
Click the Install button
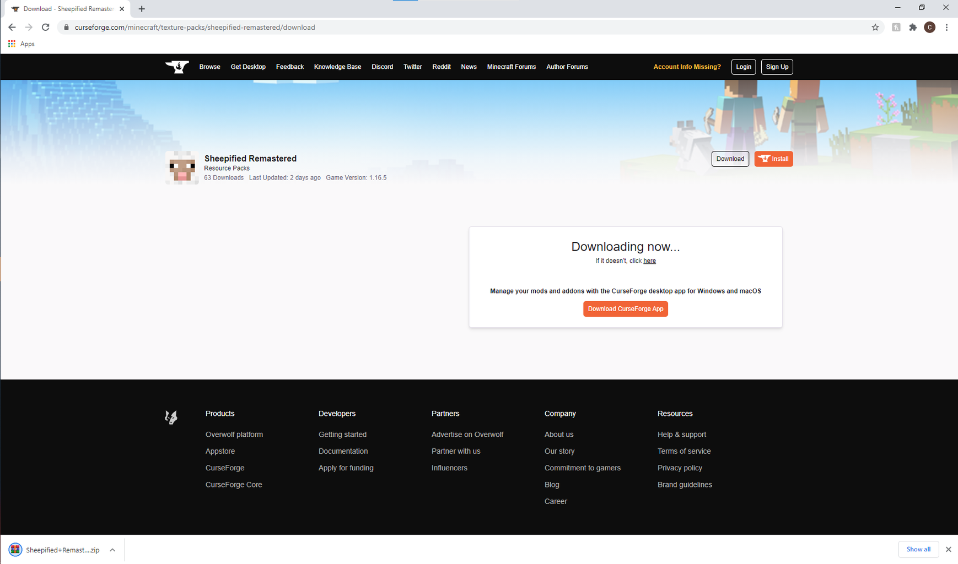(x=773, y=159)
